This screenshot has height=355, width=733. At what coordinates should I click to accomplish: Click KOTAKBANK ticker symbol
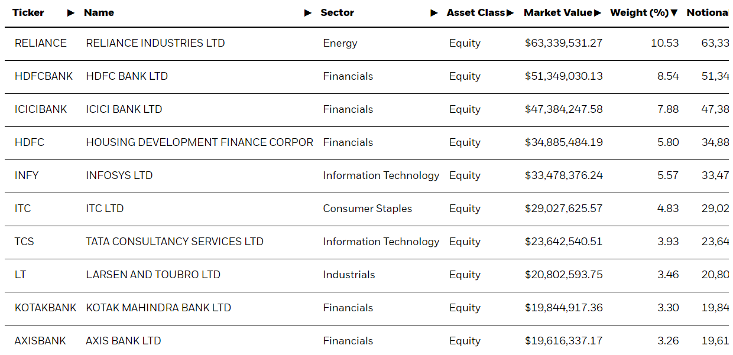46,308
